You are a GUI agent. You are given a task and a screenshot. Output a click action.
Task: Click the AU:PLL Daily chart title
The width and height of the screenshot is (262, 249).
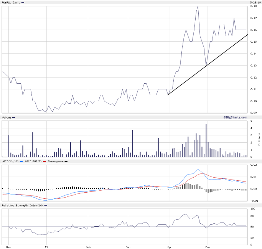pos(11,3)
